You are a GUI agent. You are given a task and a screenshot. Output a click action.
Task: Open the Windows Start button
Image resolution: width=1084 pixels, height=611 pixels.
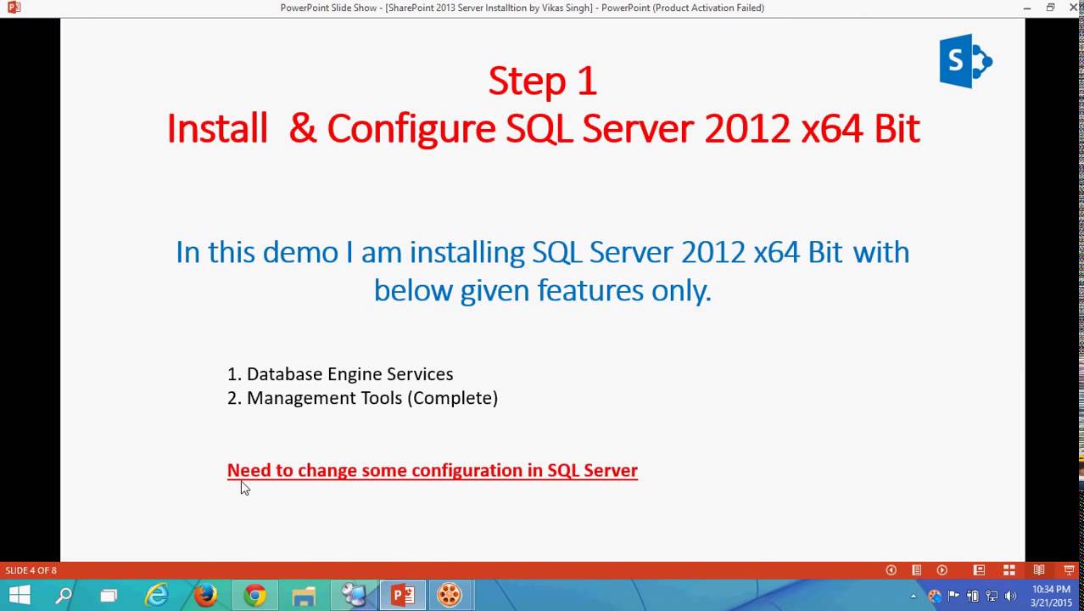(x=19, y=596)
